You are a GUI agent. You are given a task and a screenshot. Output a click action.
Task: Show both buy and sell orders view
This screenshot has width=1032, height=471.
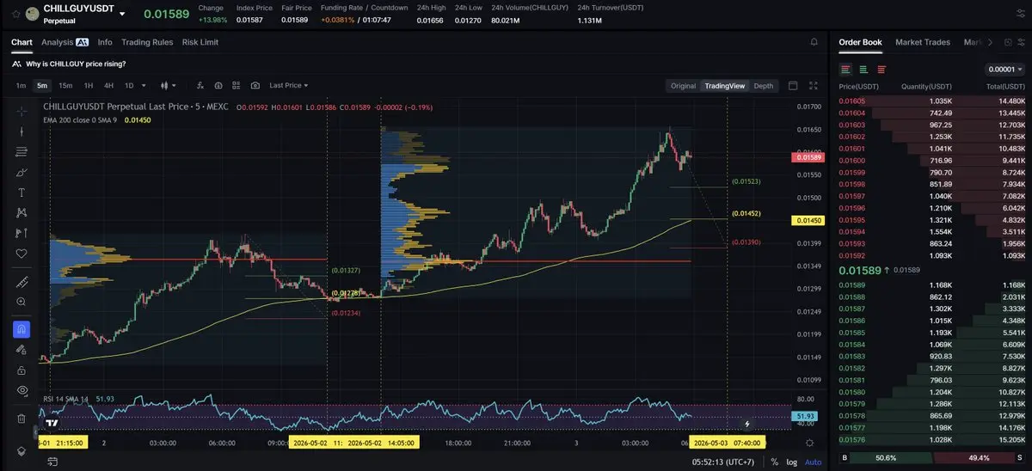coord(846,70)
